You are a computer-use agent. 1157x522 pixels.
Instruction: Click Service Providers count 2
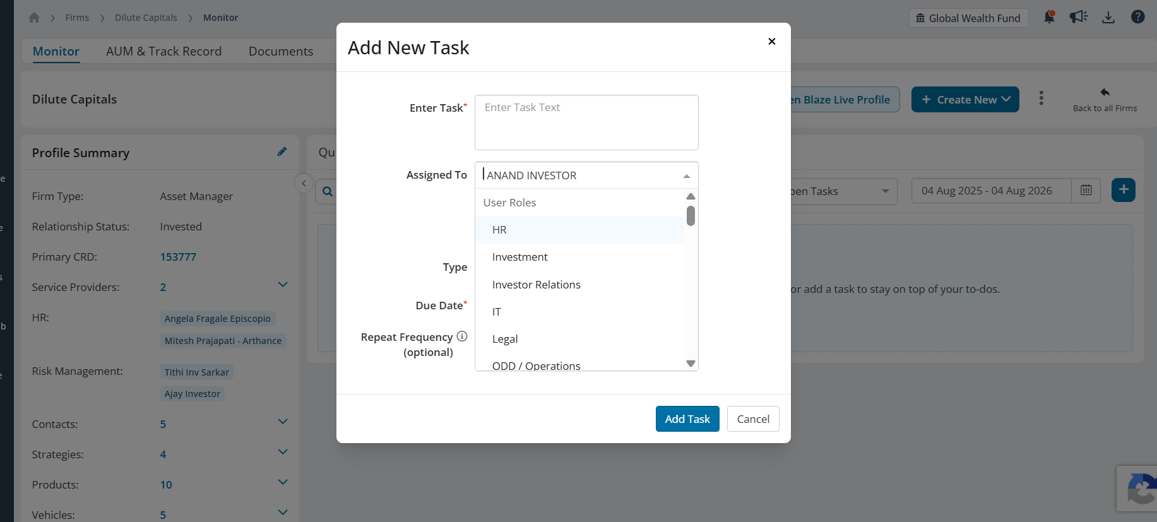(163, 287)
